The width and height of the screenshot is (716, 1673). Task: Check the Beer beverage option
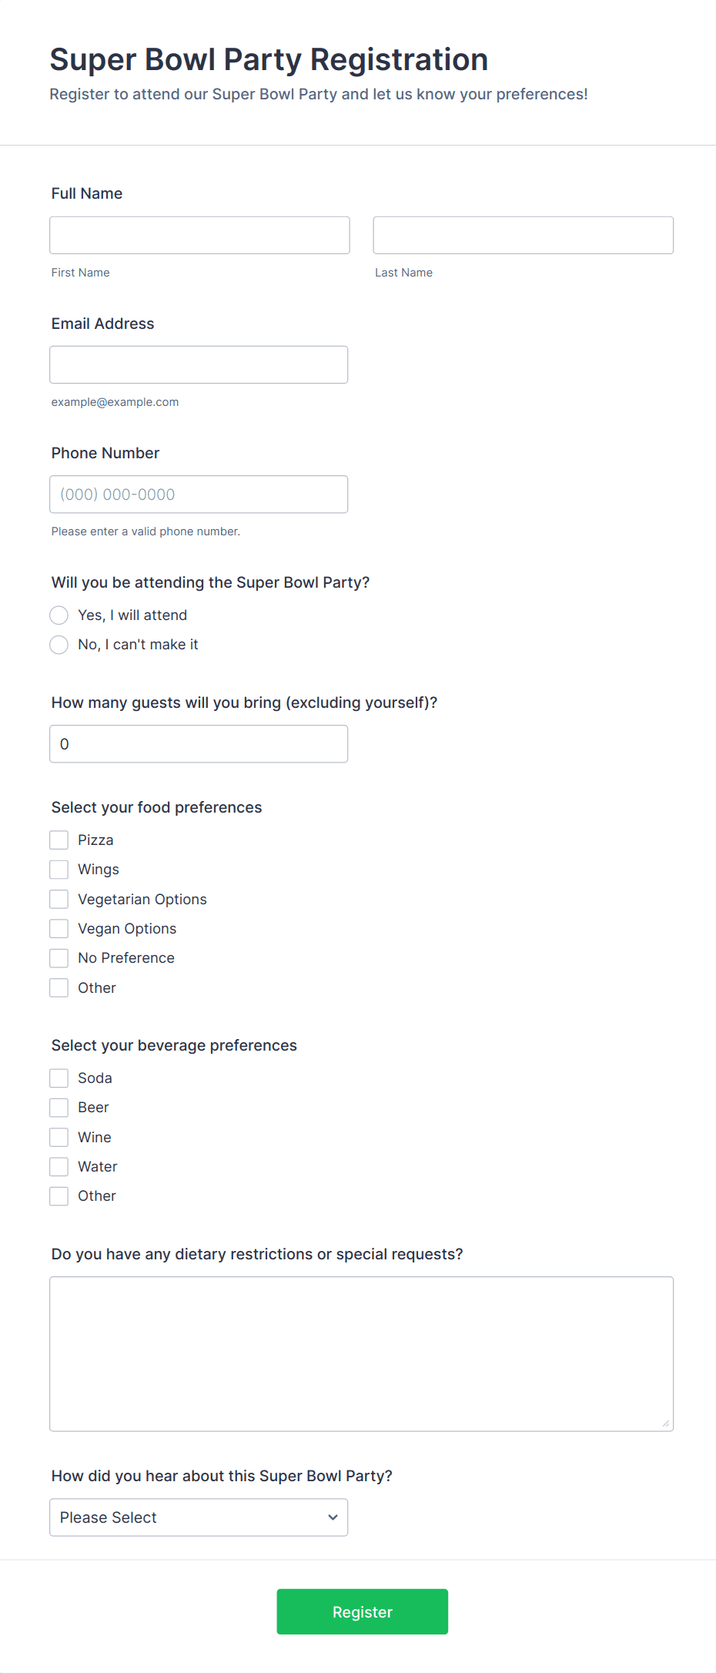pos(59,1107)
